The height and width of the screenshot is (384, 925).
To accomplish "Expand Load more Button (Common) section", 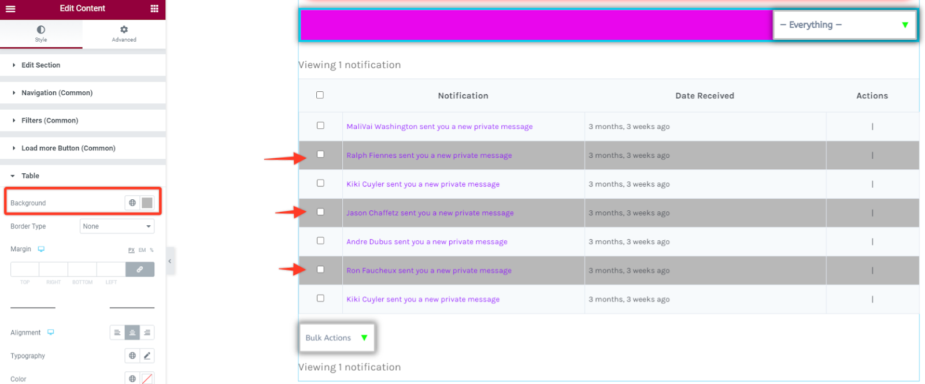I will [83, 148].
